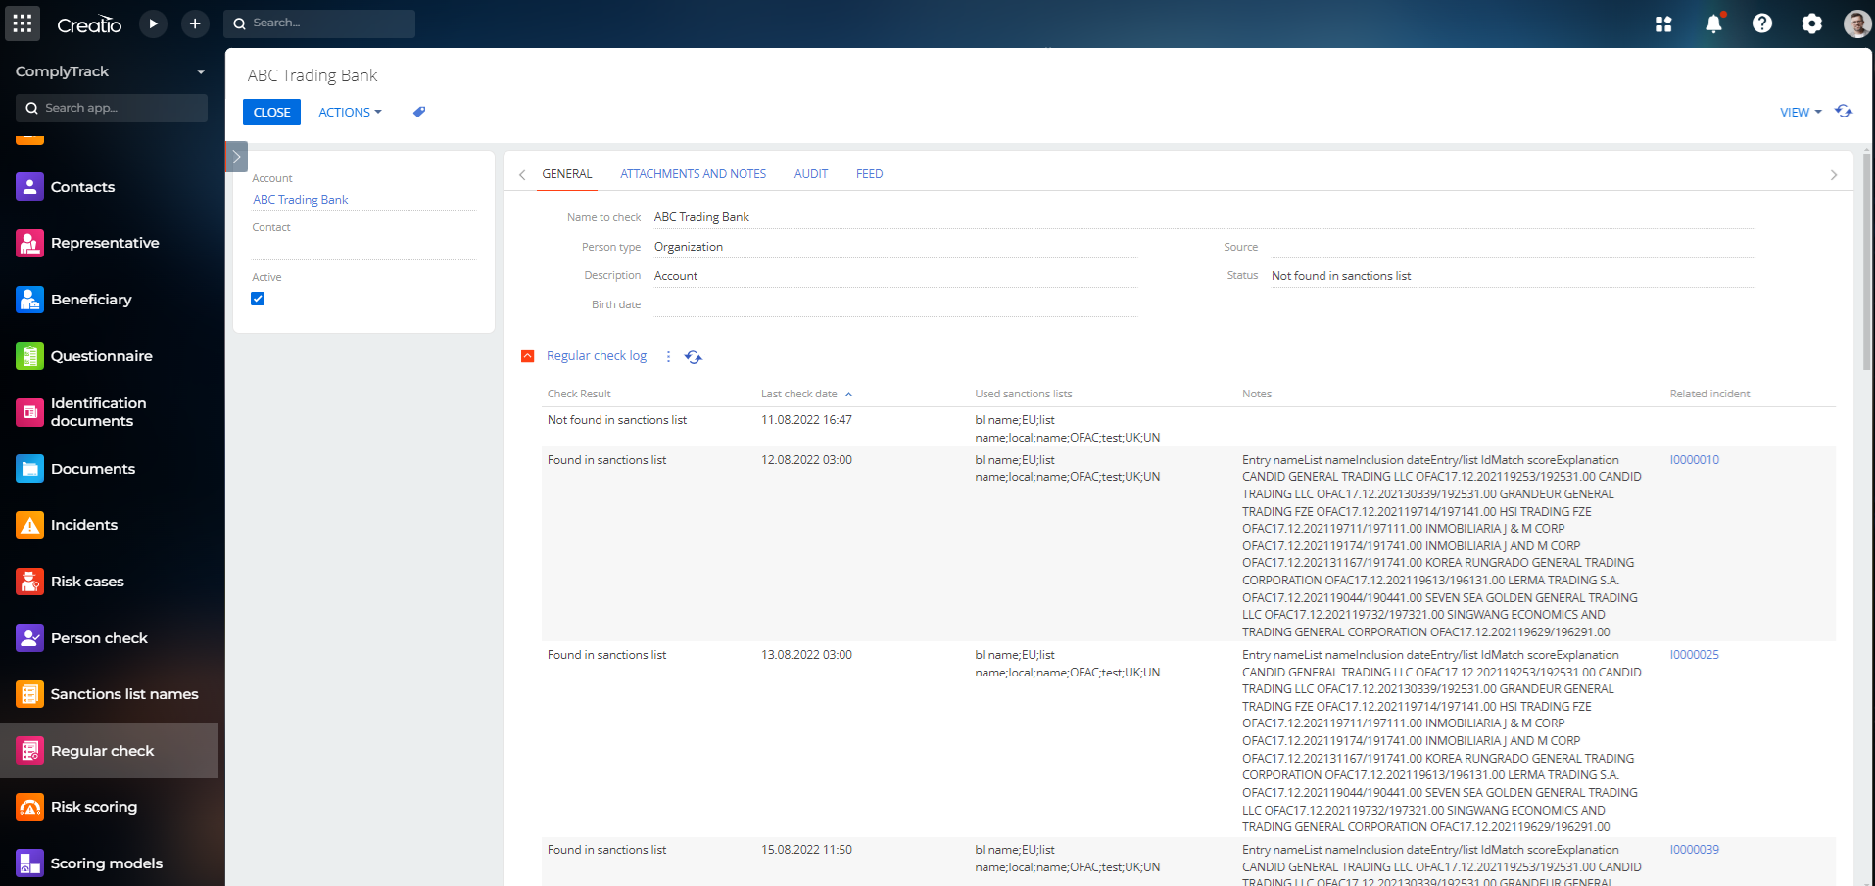Open the Incidents section
Screen dimensions: 1875x886
coord(82,525)
